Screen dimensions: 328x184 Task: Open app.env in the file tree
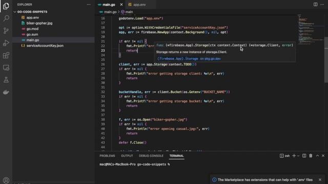pyautogui.click(x=33, y=17)
